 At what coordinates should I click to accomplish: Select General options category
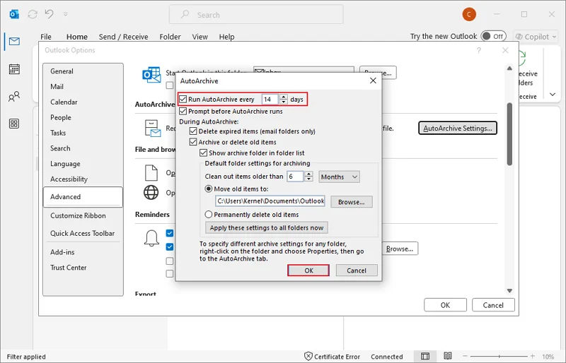pyautogui.click(x=83, y=71)
